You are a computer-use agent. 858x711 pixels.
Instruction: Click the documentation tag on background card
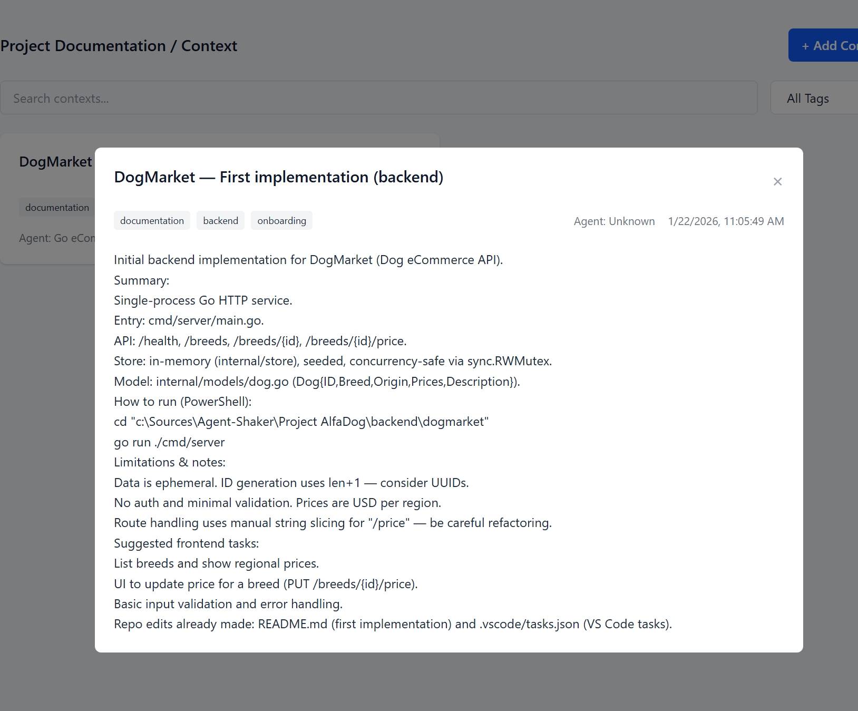[x=57, y=208]
